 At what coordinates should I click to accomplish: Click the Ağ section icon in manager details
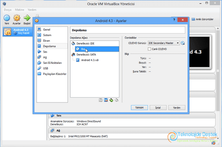(52, 131)
